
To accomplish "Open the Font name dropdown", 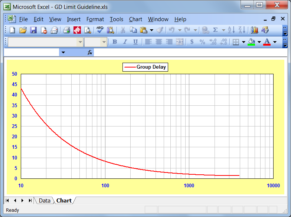I will tap(80, 42).
